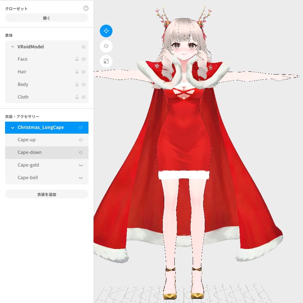Show the hidden Cape-bell part

(x=81, y=178)
